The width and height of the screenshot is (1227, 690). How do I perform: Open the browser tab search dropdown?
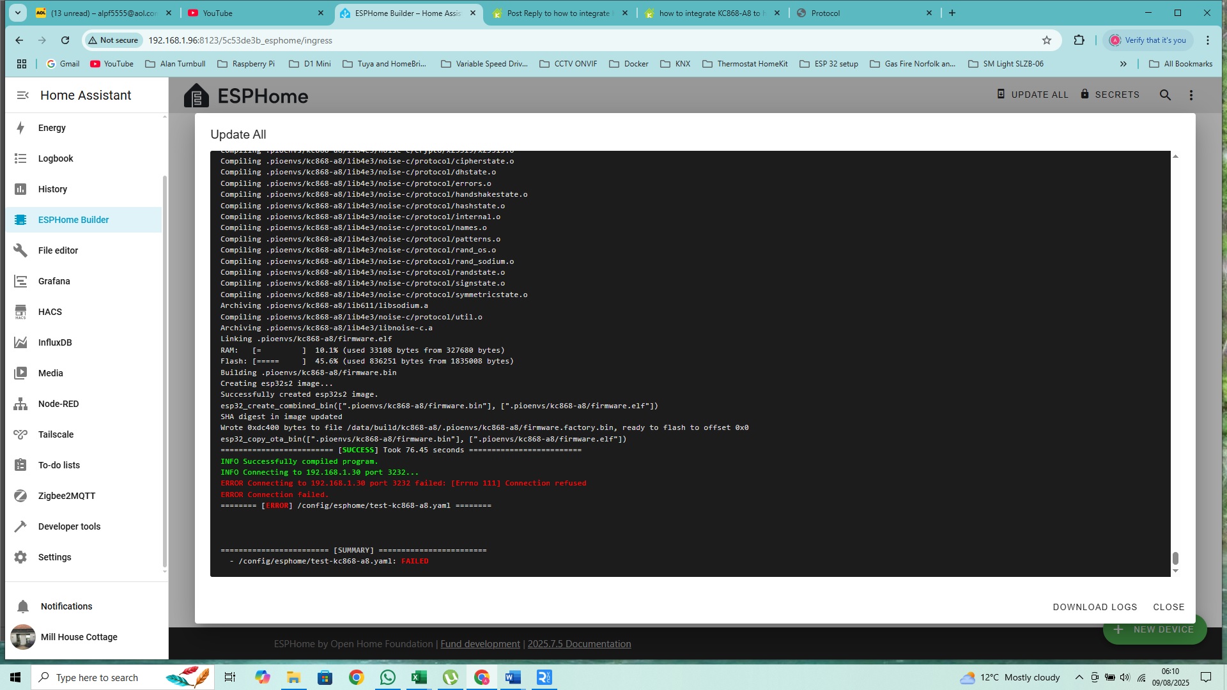[18, 13]
